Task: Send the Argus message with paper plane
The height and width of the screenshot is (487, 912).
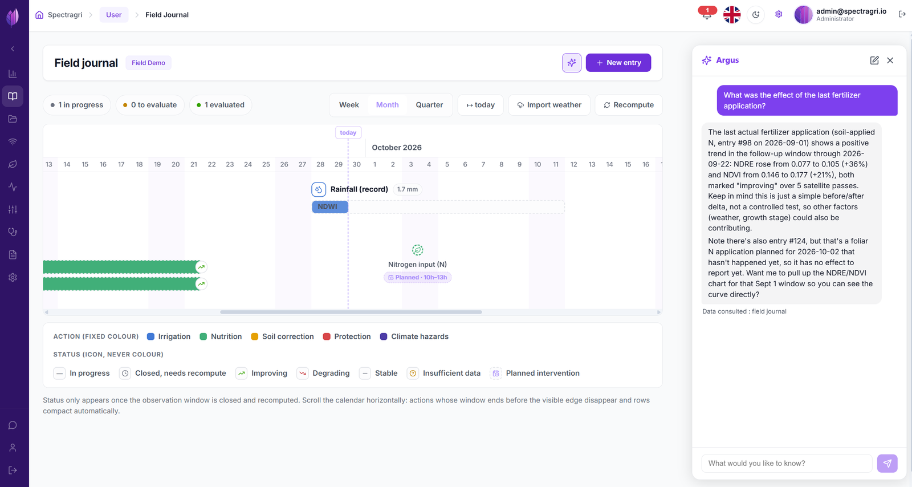Action: pyautogui.click(x=887, y=464)
